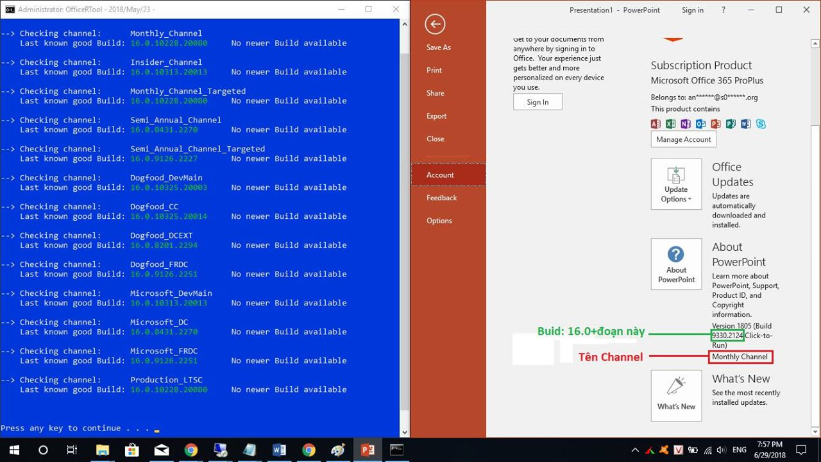Open the Print page in PowerPoint
The width and height of the screenshot is (821, 462).
(434, 71)
